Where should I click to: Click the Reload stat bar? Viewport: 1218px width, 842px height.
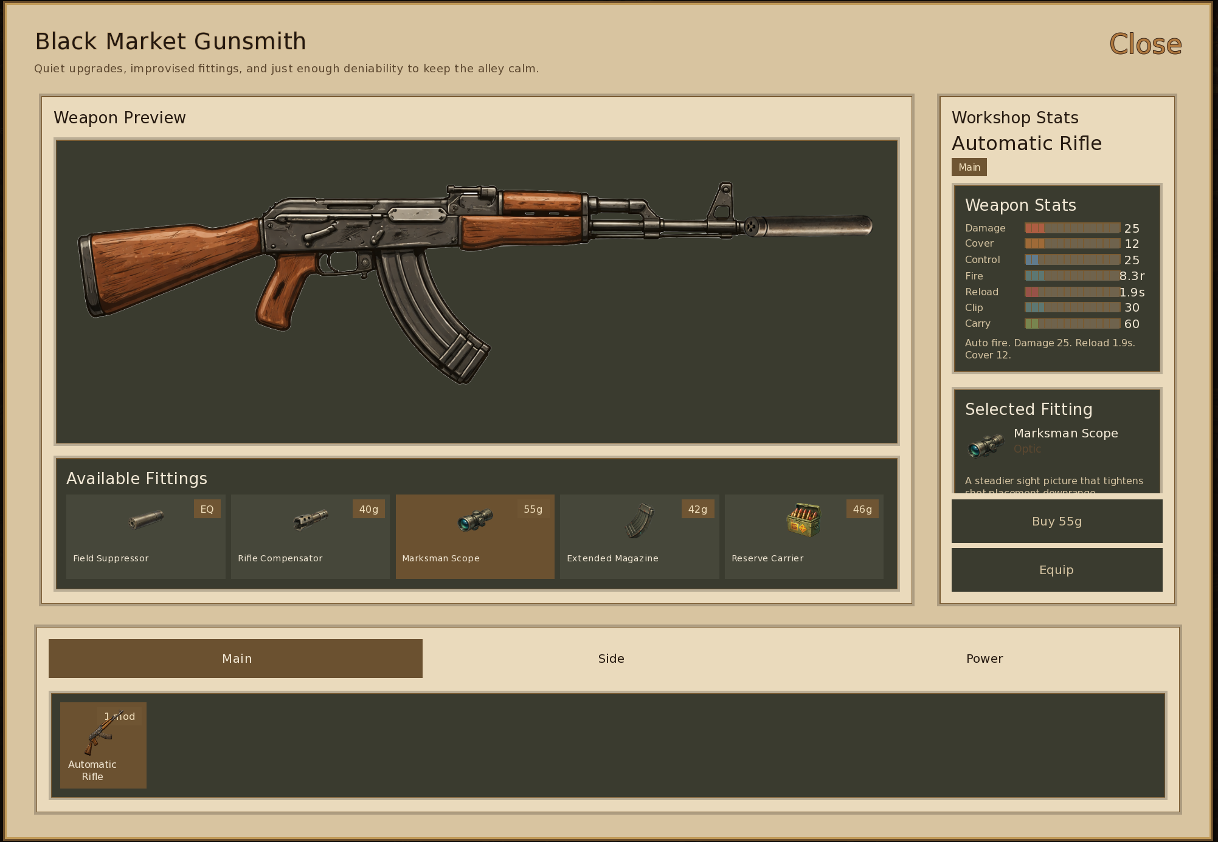click(1072, 292)
